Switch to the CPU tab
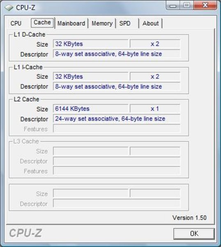 (x=16, y=23)
